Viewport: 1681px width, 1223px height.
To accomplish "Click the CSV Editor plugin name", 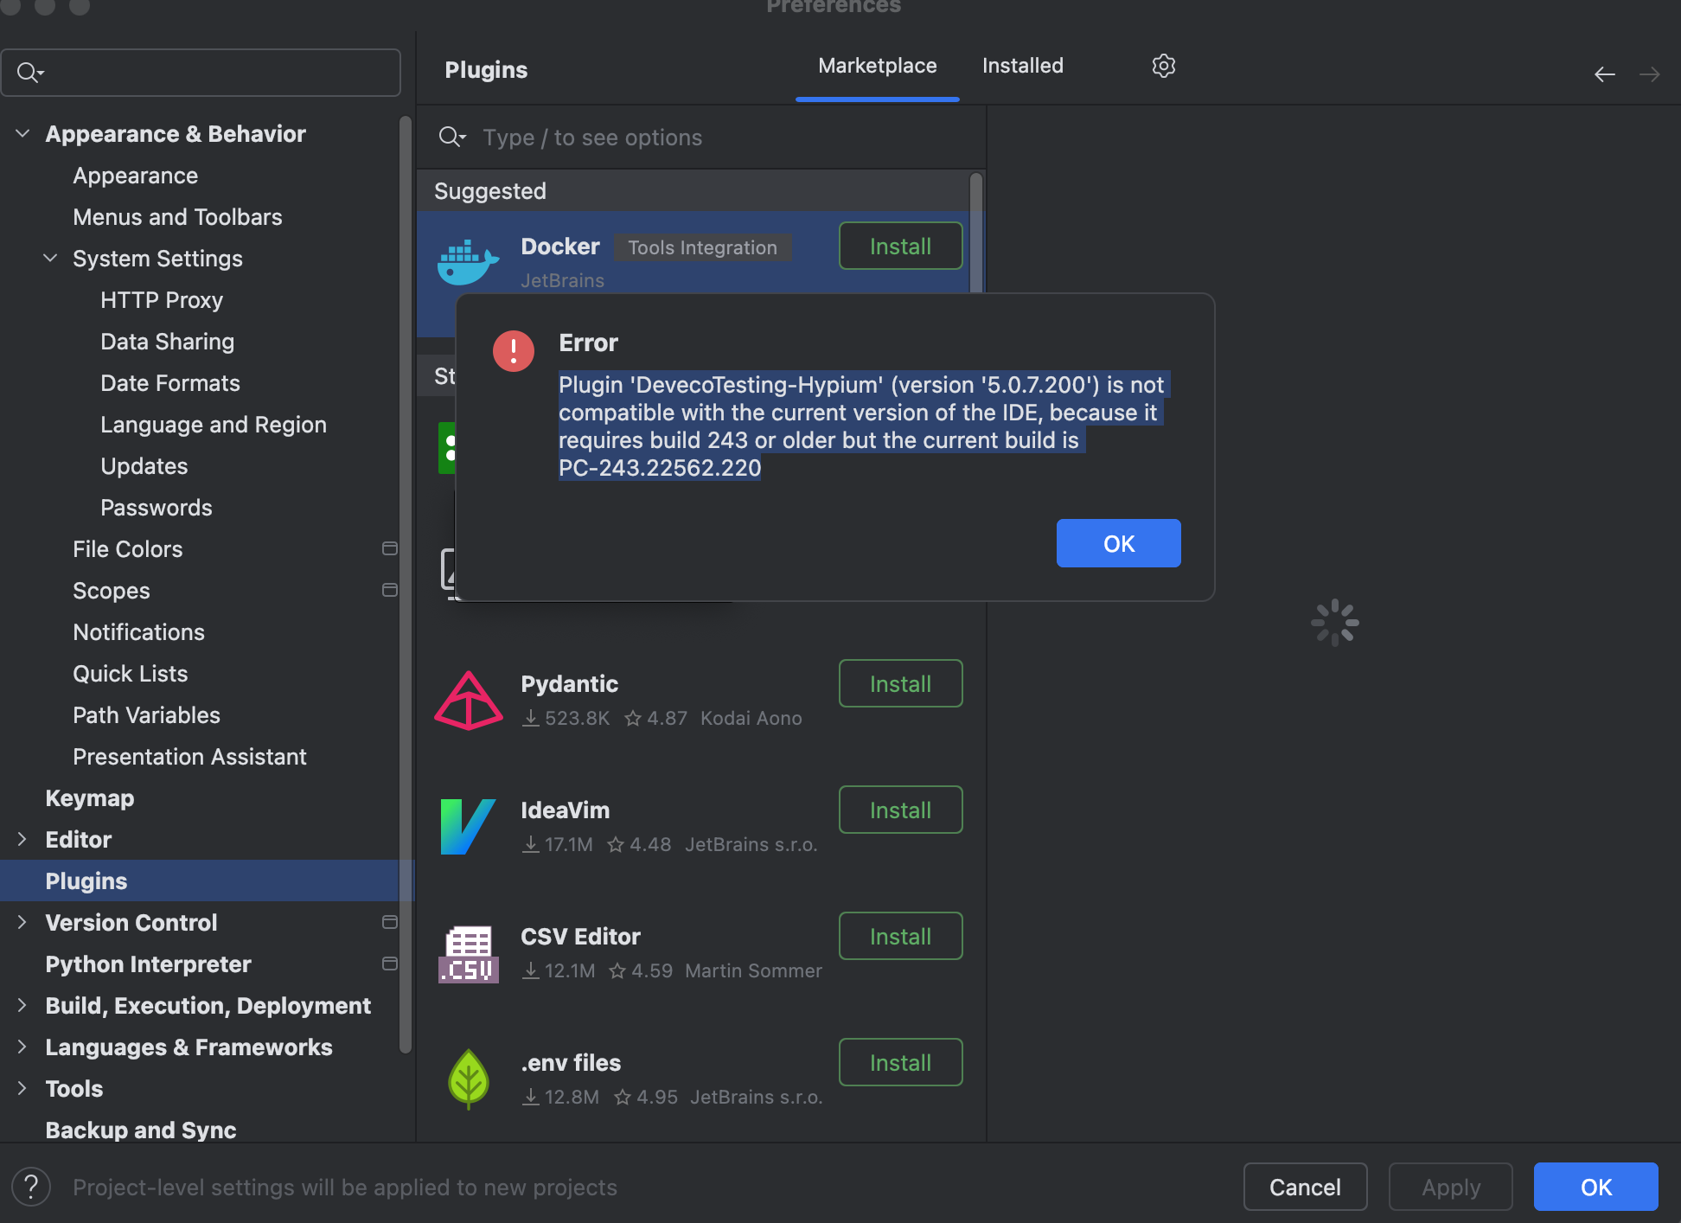I will [580, 936].
